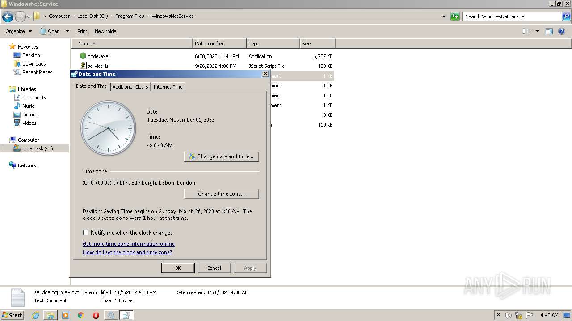Image resolution: width=572 pixels, height=321 pixels.
Task: Click the forward navigation arrow
Action: tap(20, 17)
